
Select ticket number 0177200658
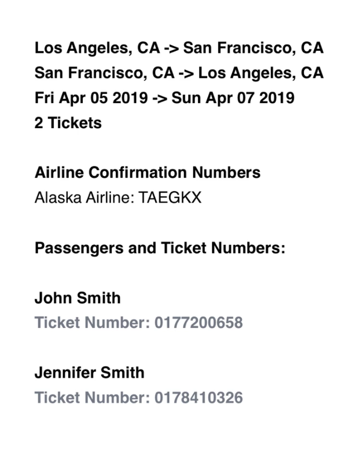coord(199,323)
